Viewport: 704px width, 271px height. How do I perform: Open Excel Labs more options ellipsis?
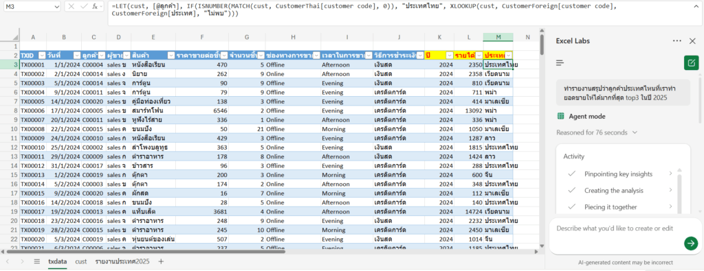tap(677, 40)
